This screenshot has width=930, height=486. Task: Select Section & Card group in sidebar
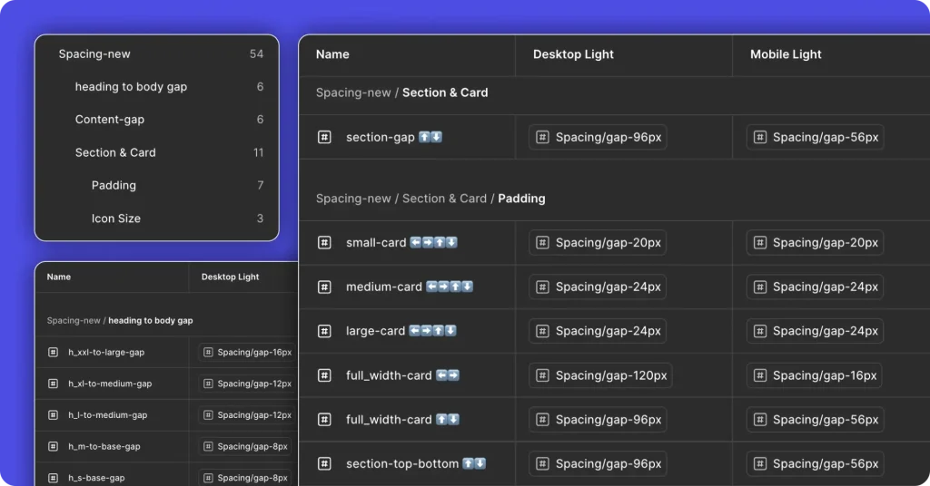[x=156, y=152]
